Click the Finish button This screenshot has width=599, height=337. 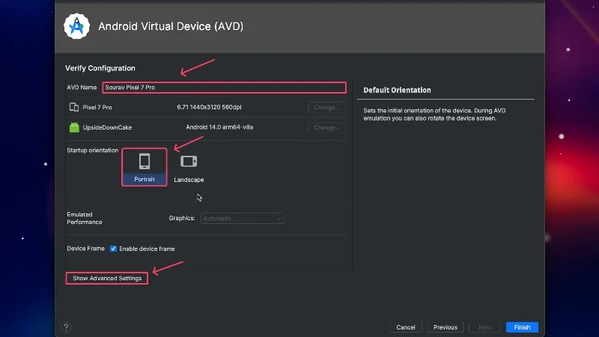coord(522,327)
